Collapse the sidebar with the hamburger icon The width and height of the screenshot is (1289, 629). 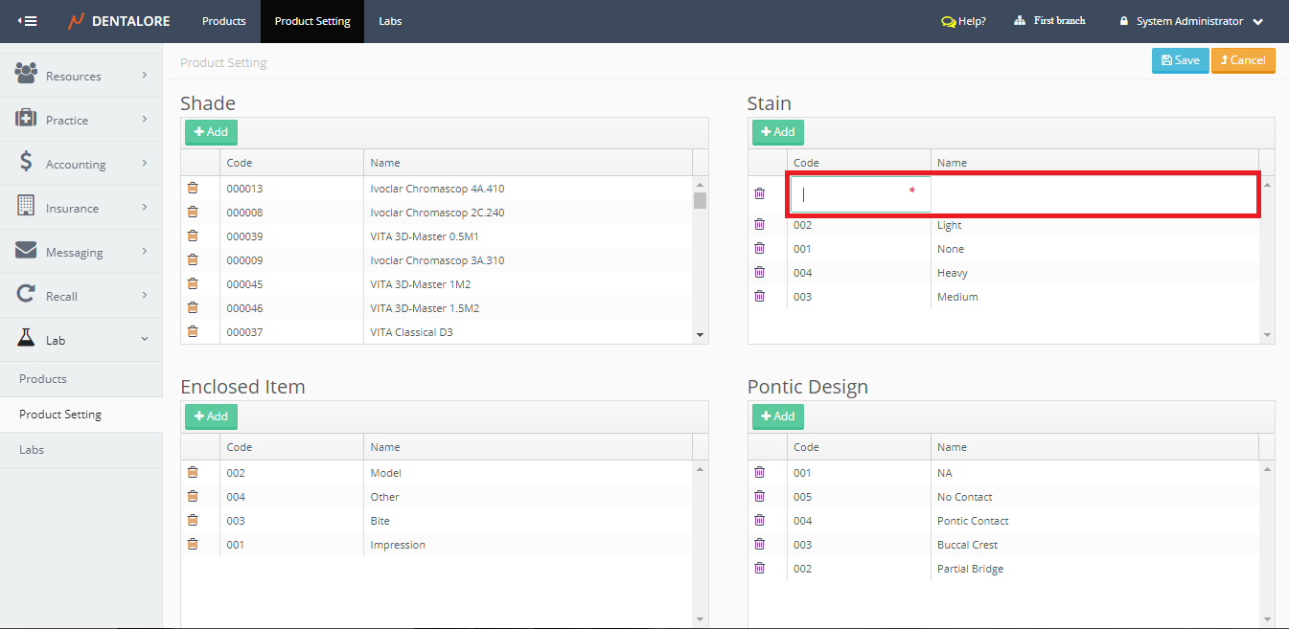28,21
